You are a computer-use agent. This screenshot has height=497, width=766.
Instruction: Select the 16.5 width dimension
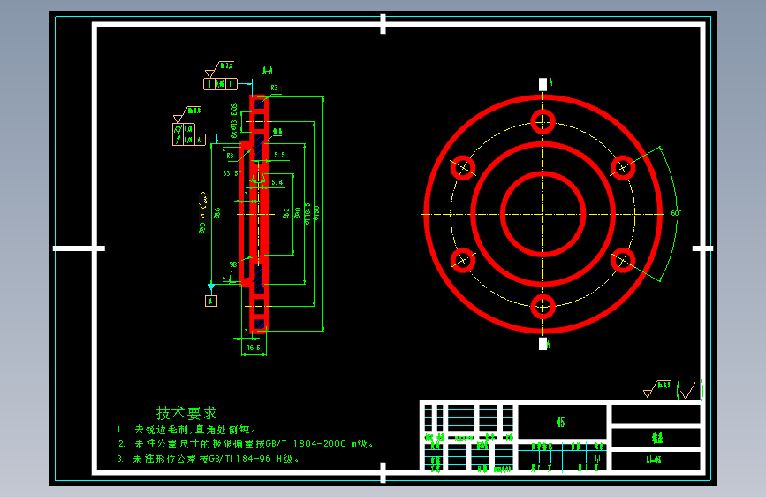[254, 348]
